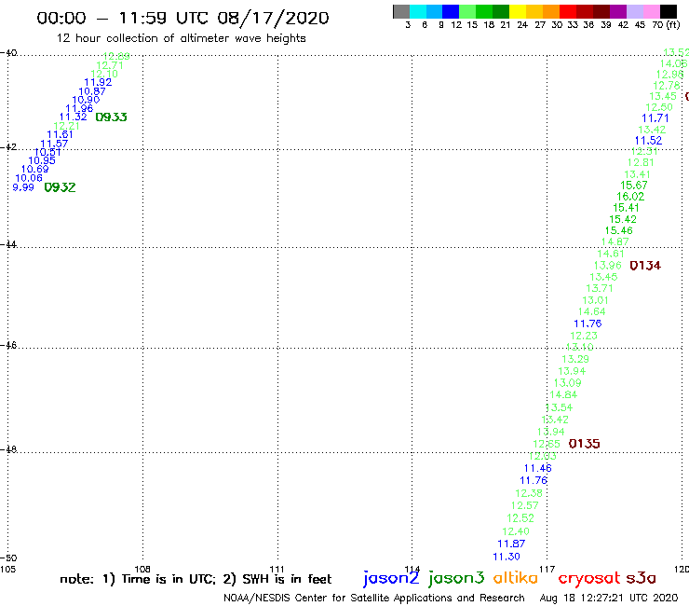
Task: Click the 12.52 wave height value
Action: point(520,518)
